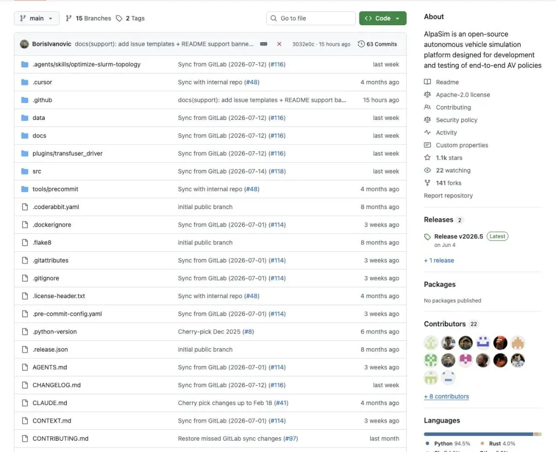Click Python 94.5% language entry

tap(448, 443)
